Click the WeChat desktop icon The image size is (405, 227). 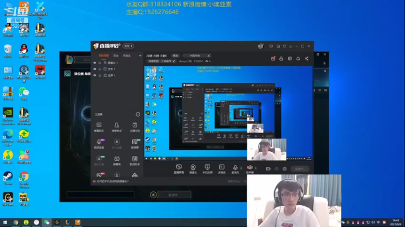[24, 94]
